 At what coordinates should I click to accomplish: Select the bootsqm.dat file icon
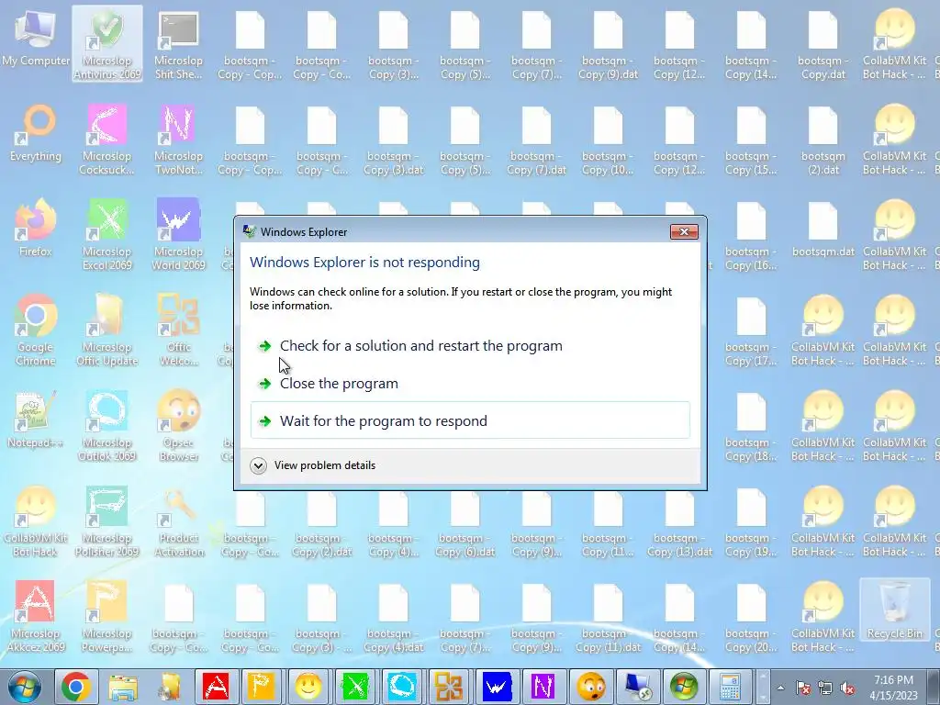click(823, 230)
